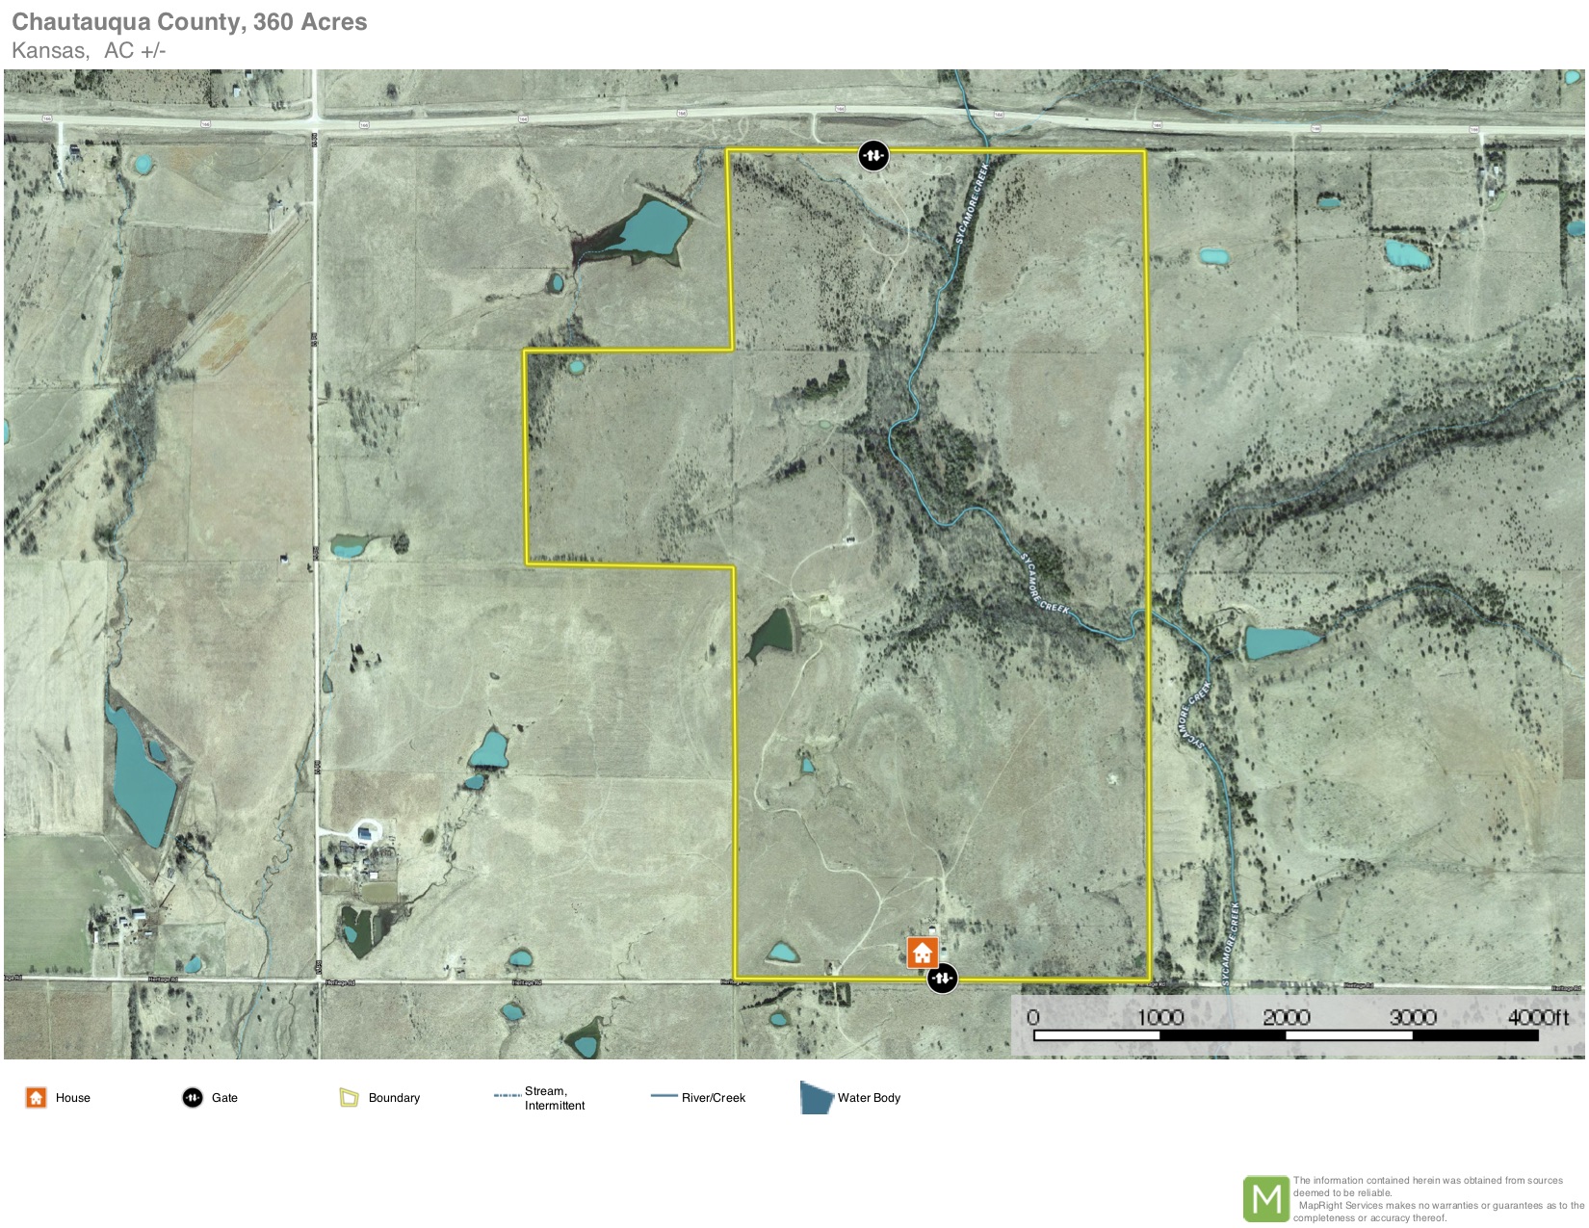Click the "Chautauqua County, 360 Acres" title
The height and width of the screenshot is (1228, 1589).
190,22
